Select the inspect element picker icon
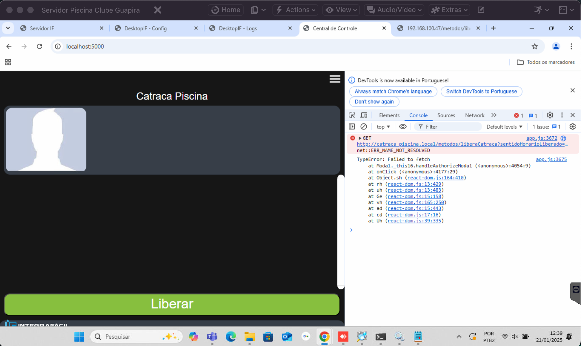 click(352, 115)
